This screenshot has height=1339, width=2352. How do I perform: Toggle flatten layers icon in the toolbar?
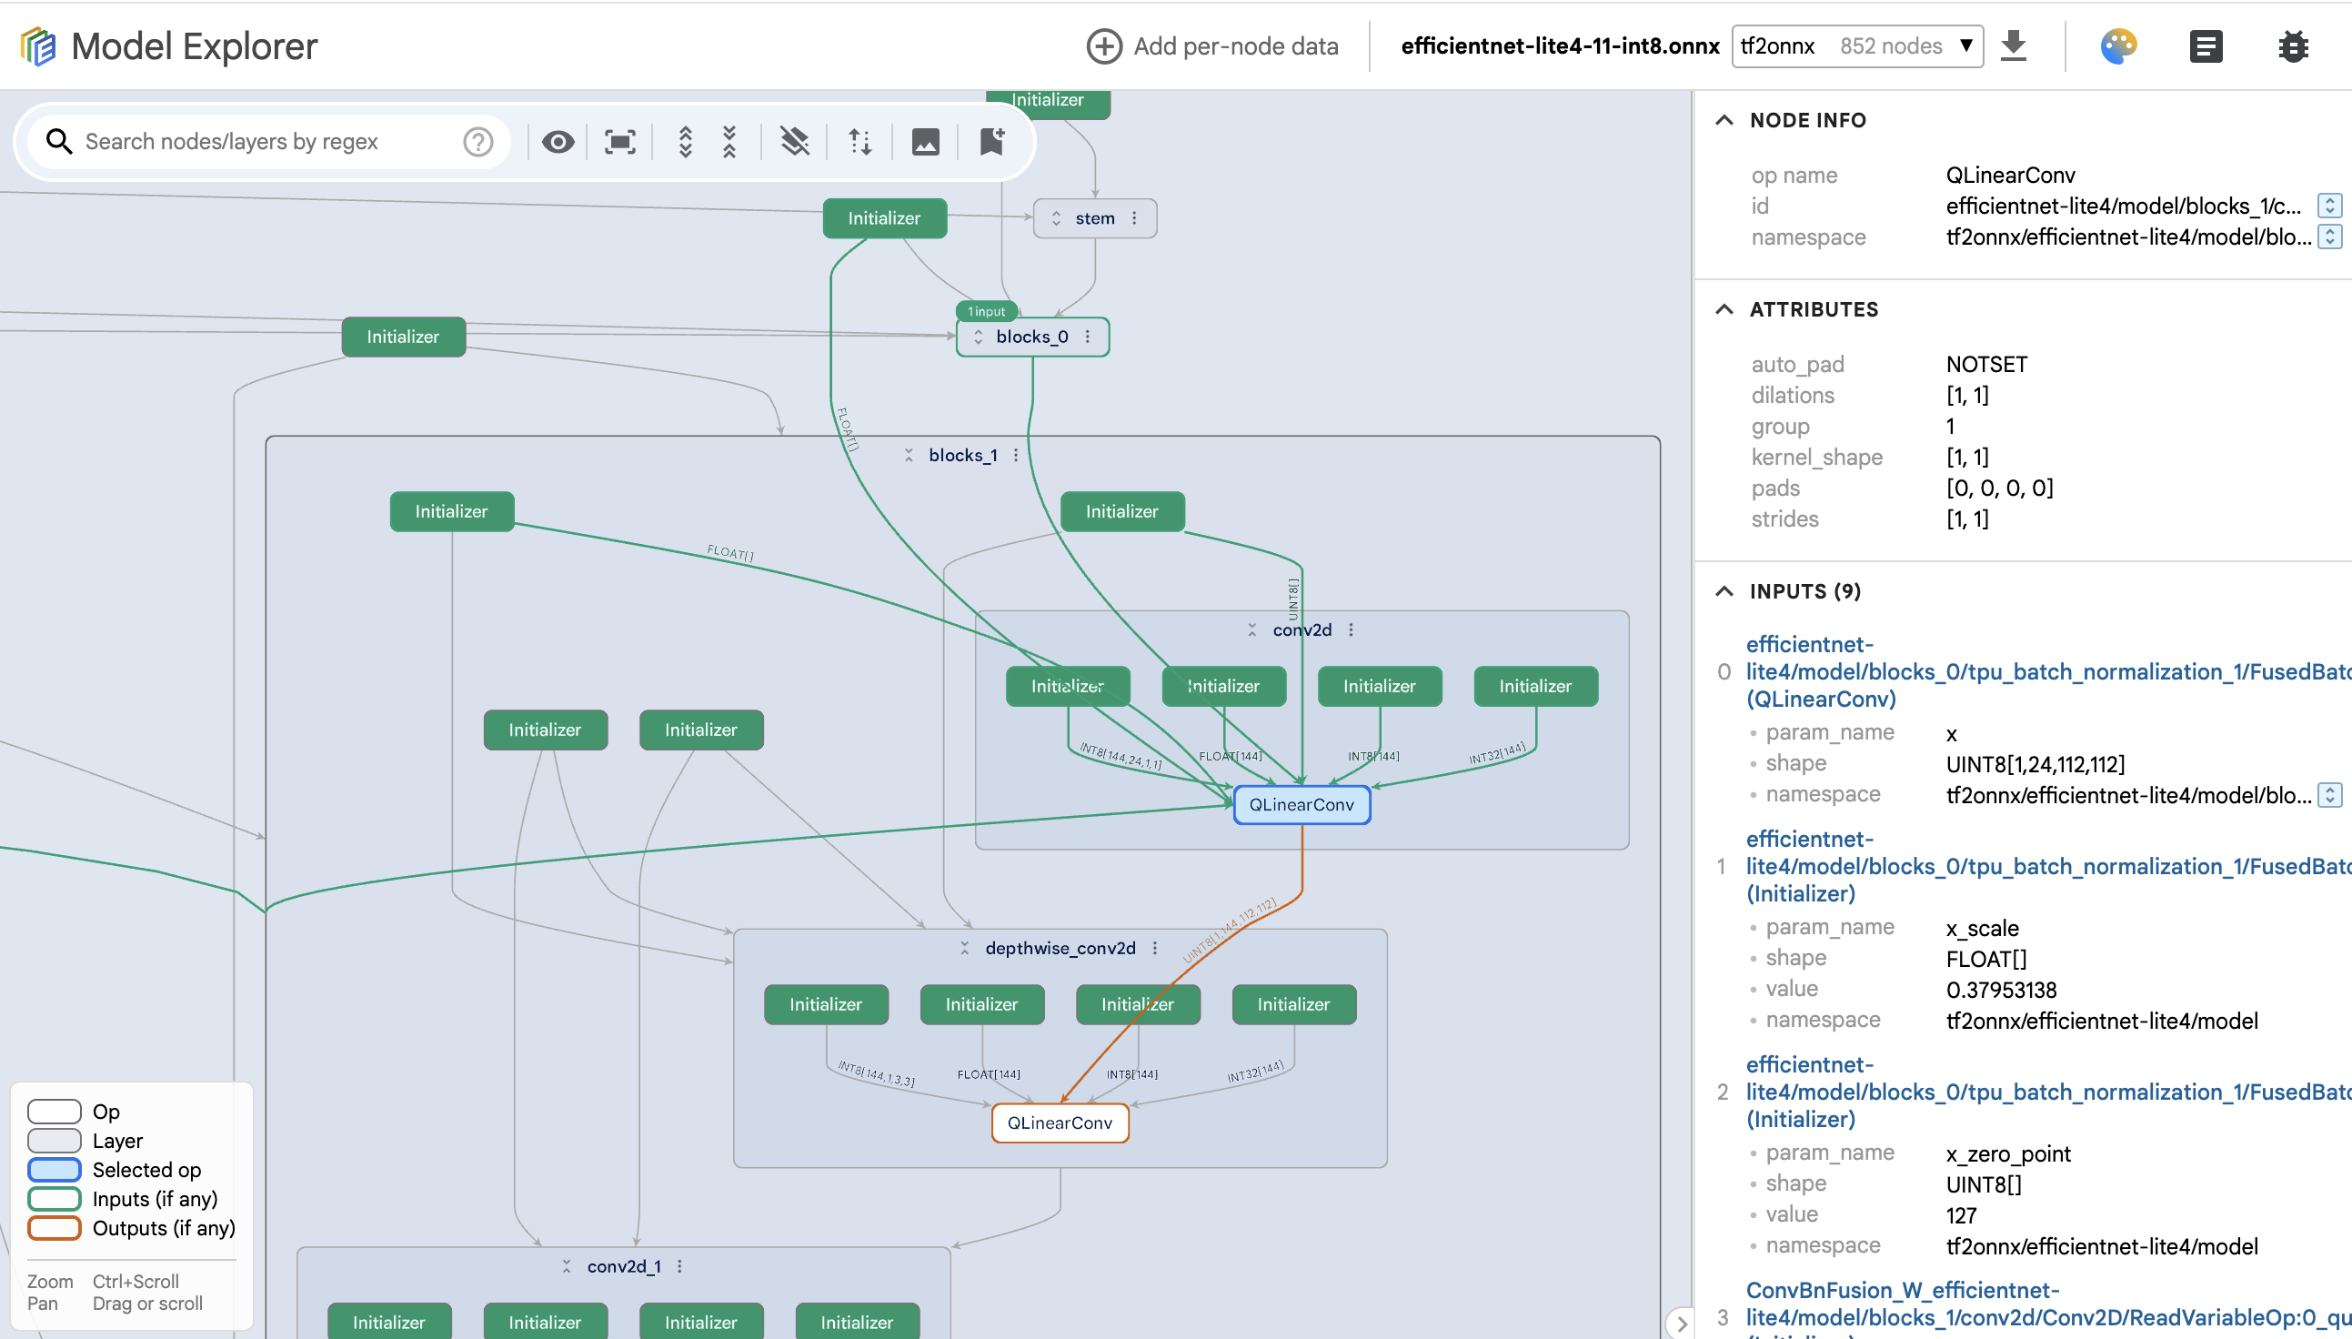[x=795, y=142]
